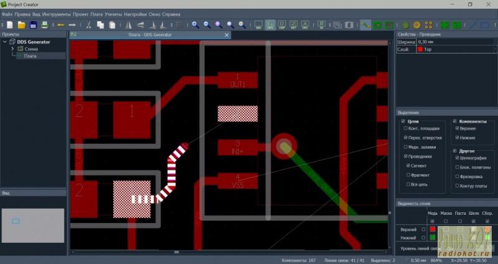Screen dimensions: 498x264
Task: Click the undo left arrow icon
Action: tap(61, 25)
